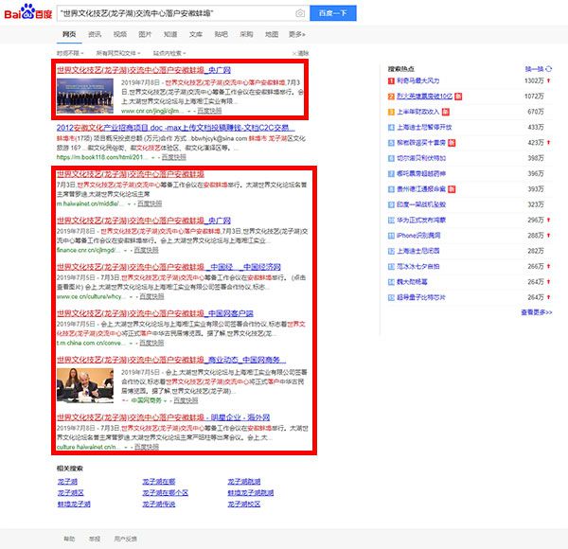This screenshot has height=549, width=568.
Task: Open hot search 利奇马最大风力
Action: coord(417,80)
